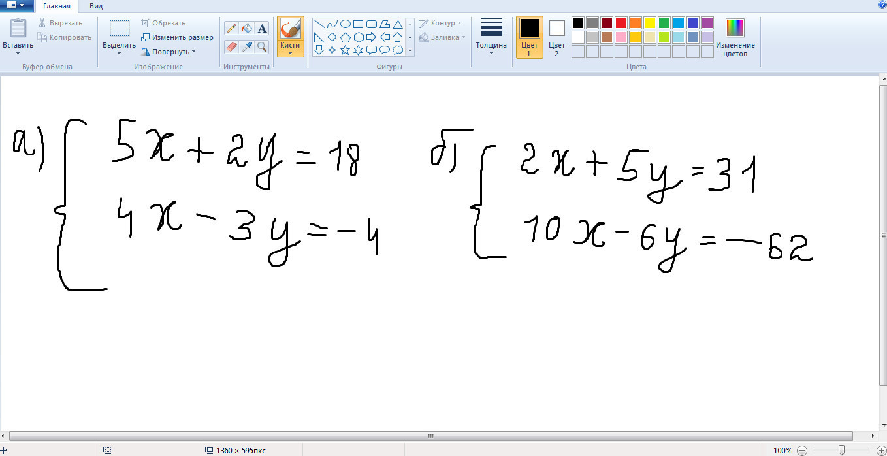Choose the Six-point star shape
Image resolution: width=887 pixels, height=456 pixels.
point(359,50)
